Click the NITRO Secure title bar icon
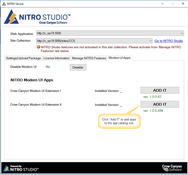Viewport: 188px width, 175px height. pyautogui.click(x=4, y=4)
